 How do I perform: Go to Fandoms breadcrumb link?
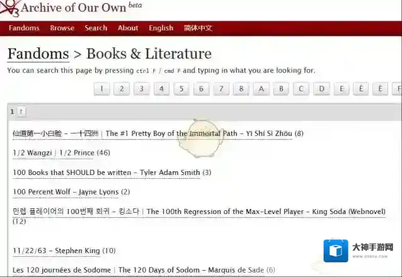[38, 54]
